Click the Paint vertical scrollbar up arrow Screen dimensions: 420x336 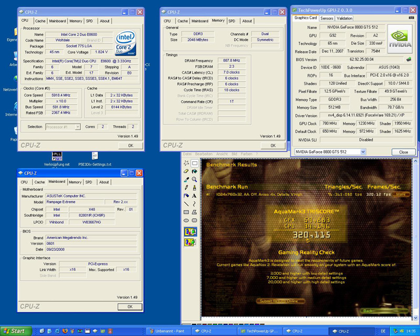415,161
